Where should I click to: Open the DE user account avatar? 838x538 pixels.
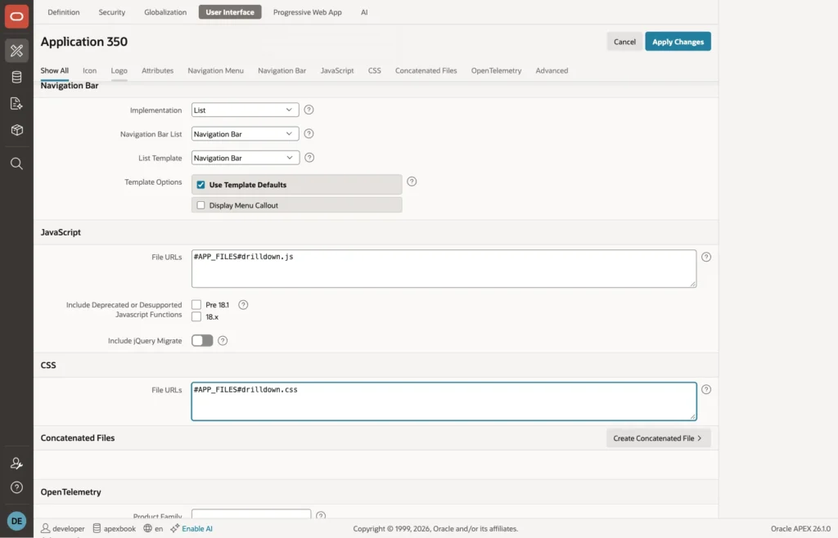[x=16, y=521]
